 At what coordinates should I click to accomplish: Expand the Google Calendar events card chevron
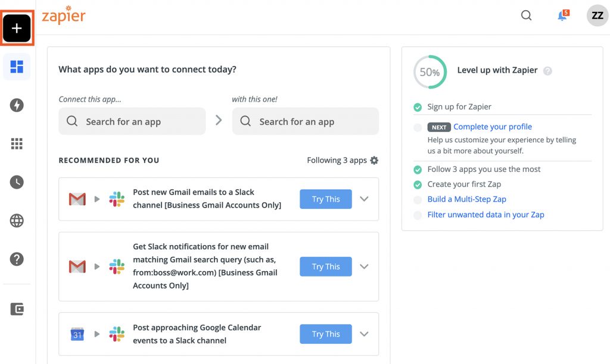pyautogui.click(x=364, y=334)
